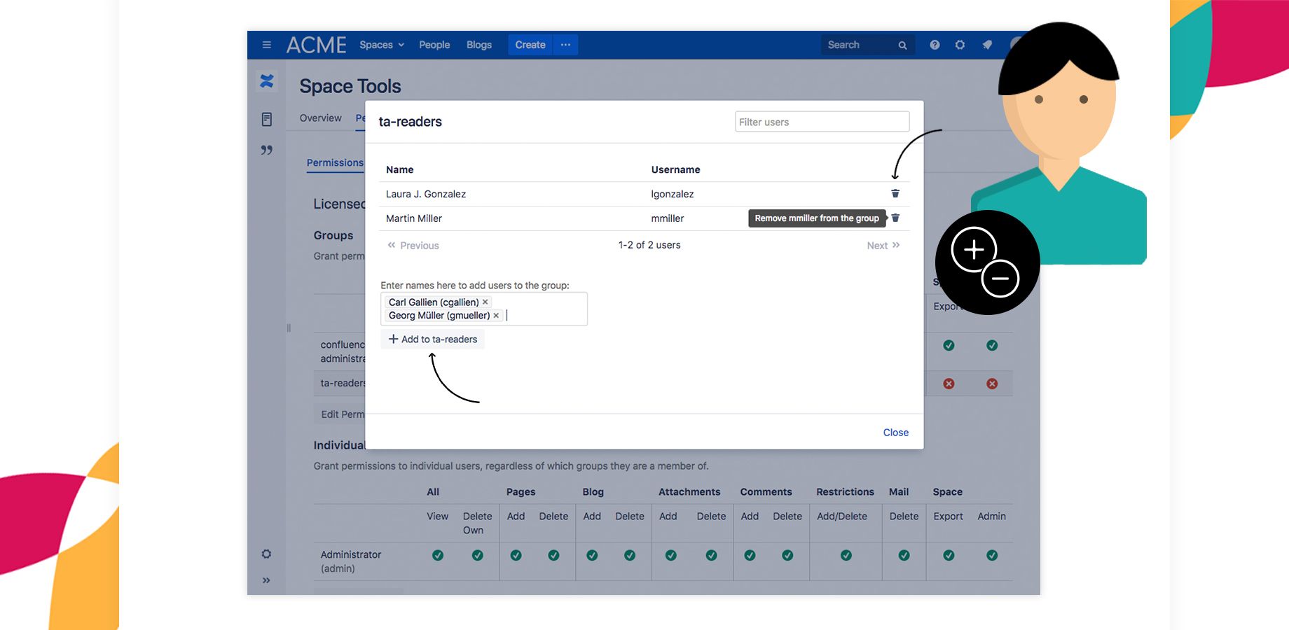Open the Blogs menu
The width and height of the screenshot is (1289, 630).
[479, 45]
